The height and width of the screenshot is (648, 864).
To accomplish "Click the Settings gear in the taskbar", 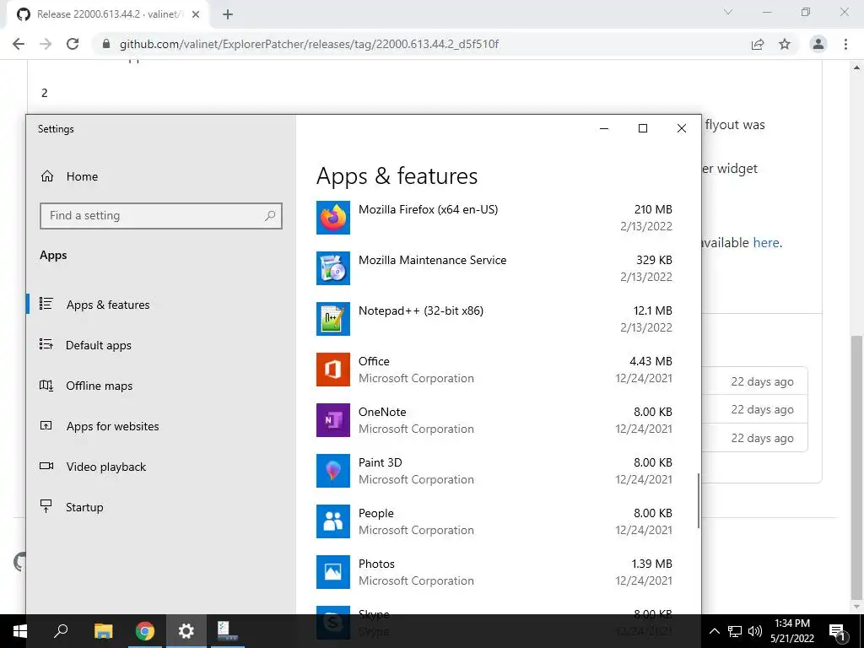I will (186, 631).
